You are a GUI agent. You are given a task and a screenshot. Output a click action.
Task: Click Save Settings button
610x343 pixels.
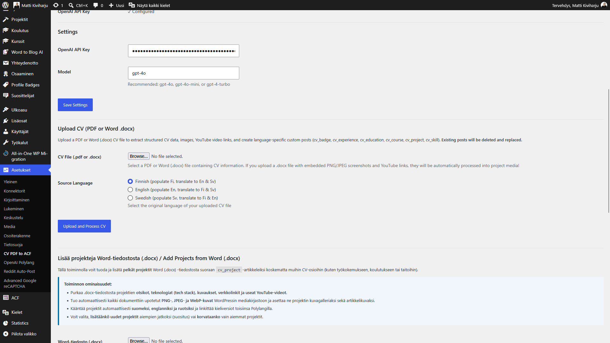point(75,105)
